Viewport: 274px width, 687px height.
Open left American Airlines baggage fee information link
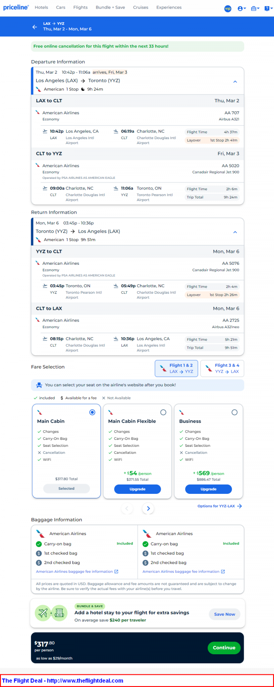[74, 572]
